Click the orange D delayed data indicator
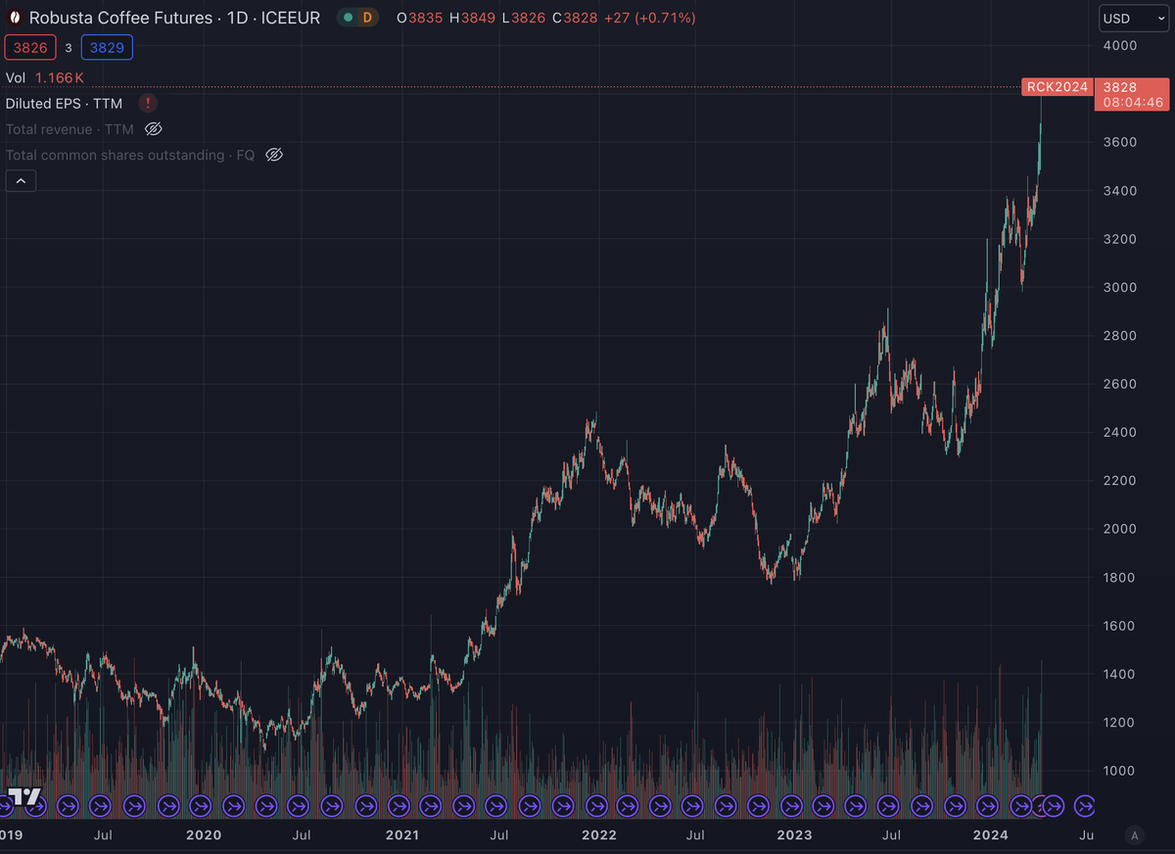This screenshot has width=1175, height=854. [367, 18]
